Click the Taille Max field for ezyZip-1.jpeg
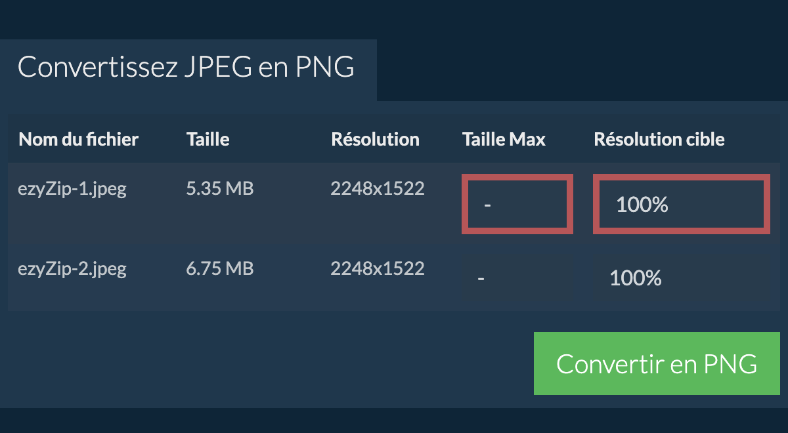 (x=517, y=203)
